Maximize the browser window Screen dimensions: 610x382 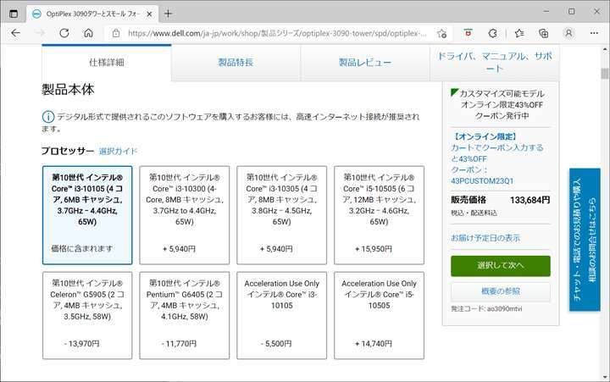coord(572,12)
